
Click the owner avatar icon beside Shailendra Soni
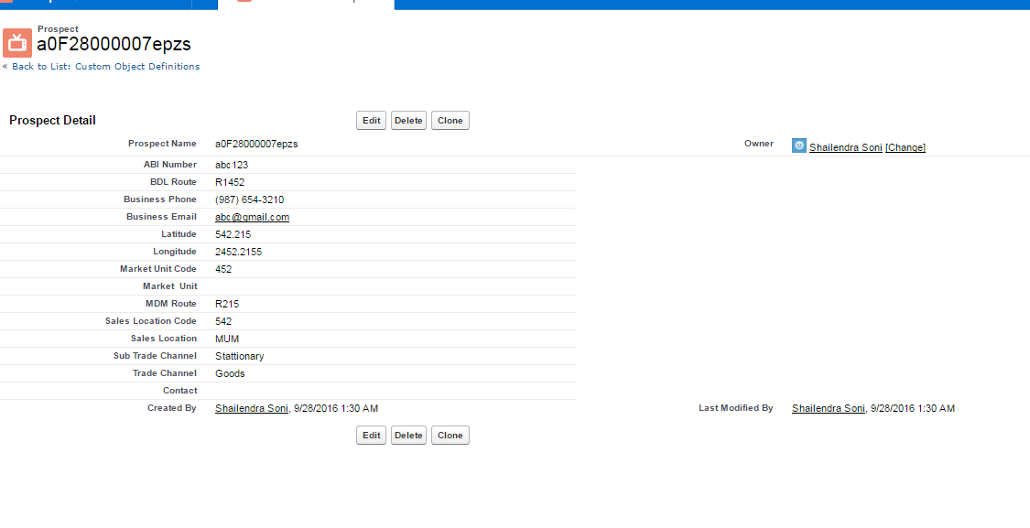pos(798,145)
